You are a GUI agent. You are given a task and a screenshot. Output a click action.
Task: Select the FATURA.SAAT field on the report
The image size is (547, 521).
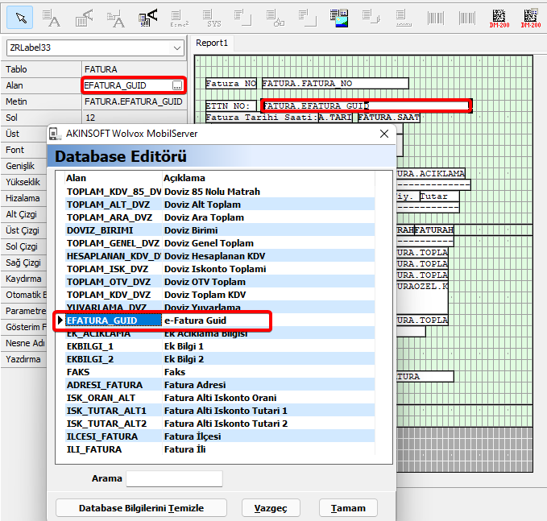pyautogui.click(x=388, y=118)
